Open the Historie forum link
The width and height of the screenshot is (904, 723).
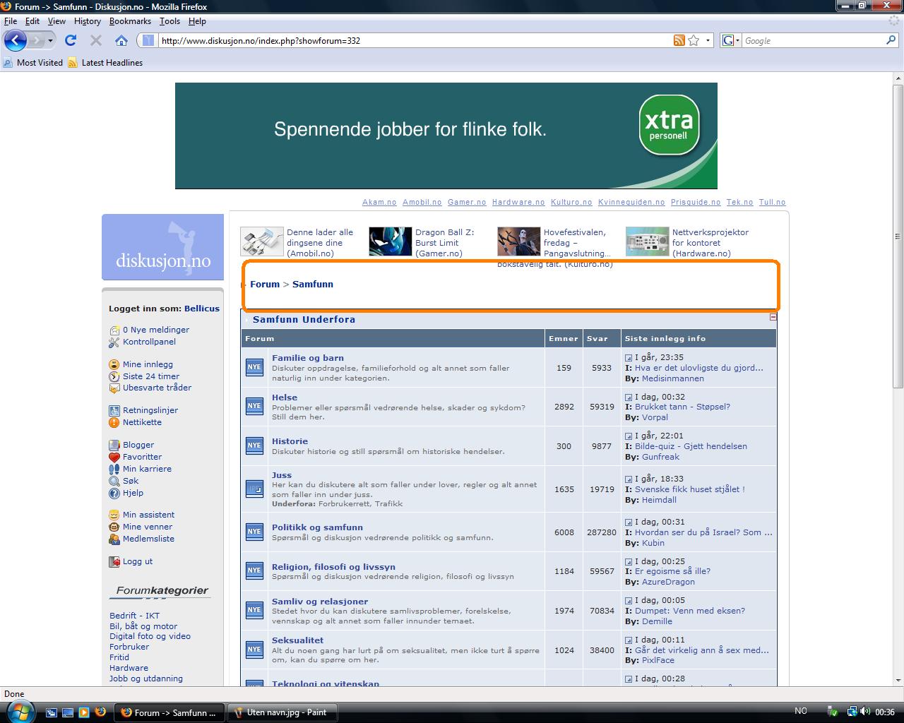pyautogui.click(x=290, y=441)
